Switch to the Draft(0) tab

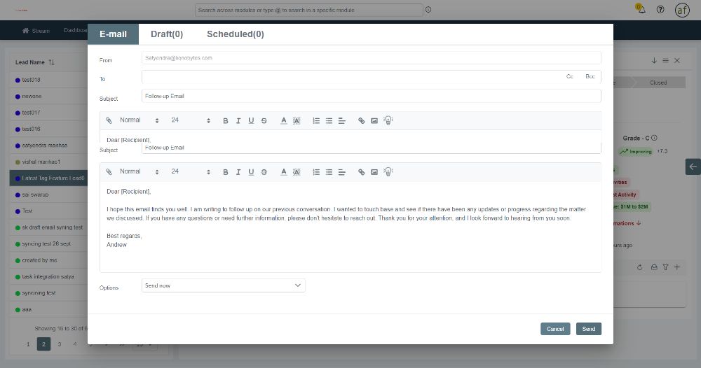point(167,34)
